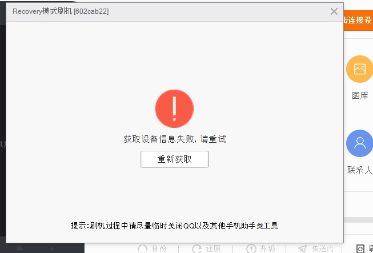Tap the phone's square recents button
Viewport: 373px width, 253px height.
pyautogui.click(x=20, y=248)
